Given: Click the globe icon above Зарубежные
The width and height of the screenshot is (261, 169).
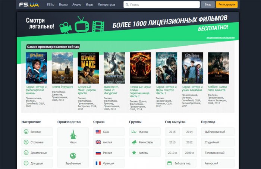Looking at the screenshot, I should [73, 156].
